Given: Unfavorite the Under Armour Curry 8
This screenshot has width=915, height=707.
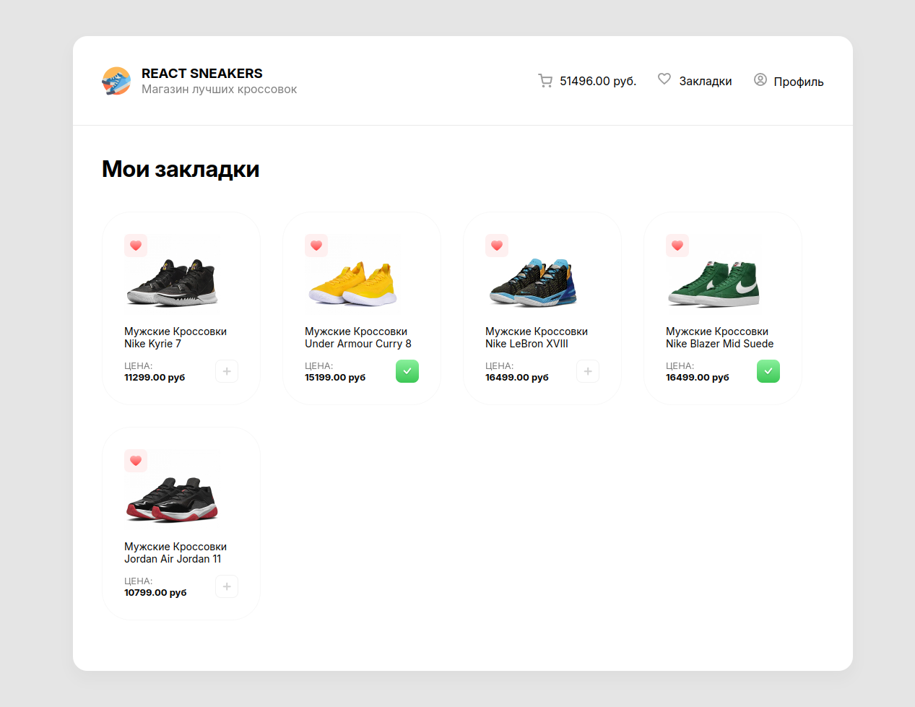Looking at the screenshot, I should (316, 246).
